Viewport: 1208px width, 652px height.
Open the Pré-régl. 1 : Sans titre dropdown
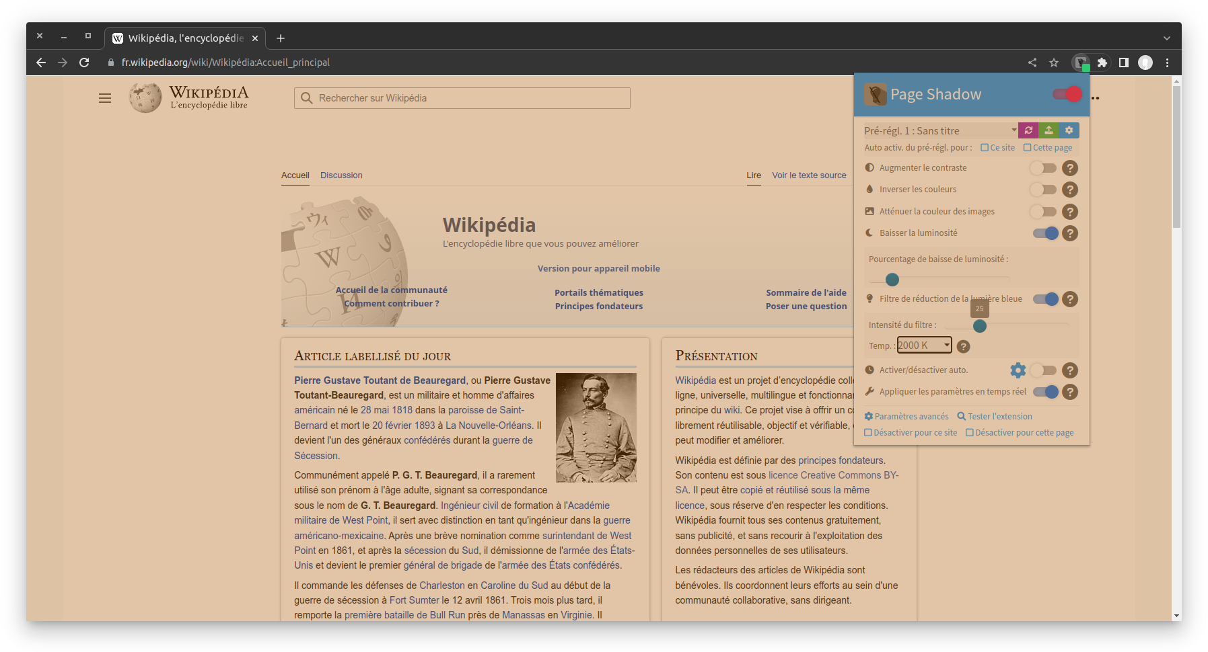[940, 130]
